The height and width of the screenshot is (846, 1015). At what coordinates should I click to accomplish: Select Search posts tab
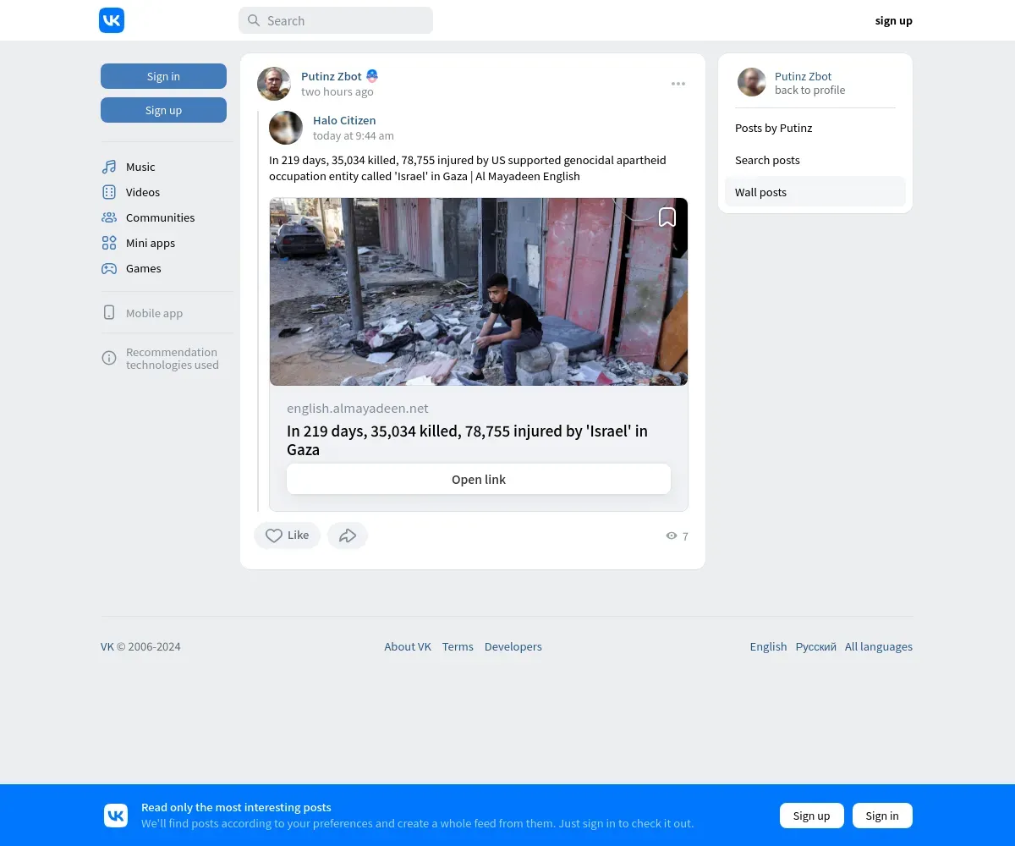pos(815,160)
